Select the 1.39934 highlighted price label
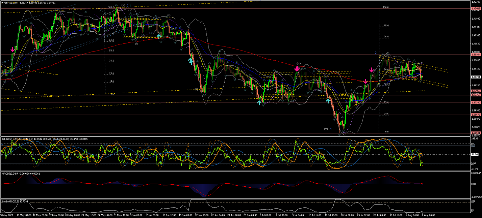This screenshot has width=482, height=218. click(476, 54)
